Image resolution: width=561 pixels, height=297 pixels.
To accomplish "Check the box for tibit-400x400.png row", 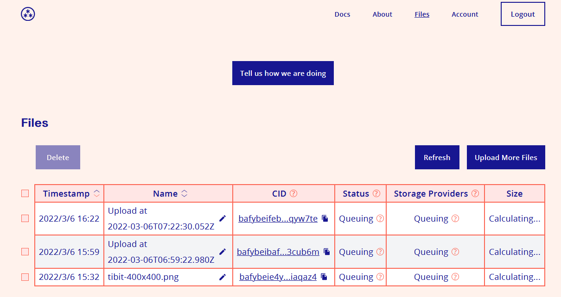I will [25, 277].
